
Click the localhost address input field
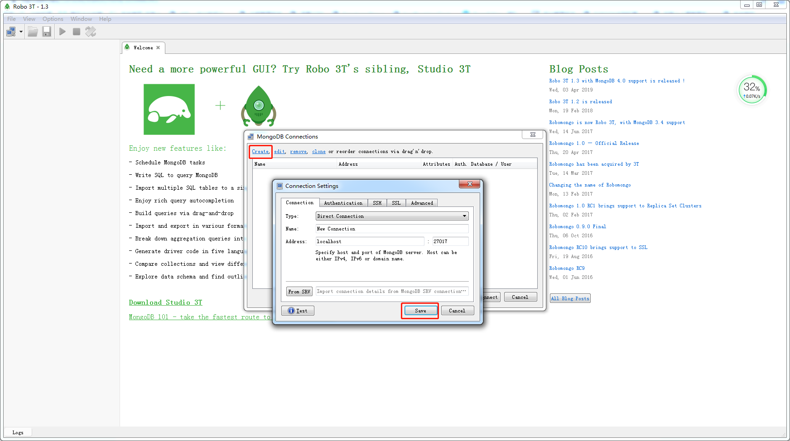point(370,241)
